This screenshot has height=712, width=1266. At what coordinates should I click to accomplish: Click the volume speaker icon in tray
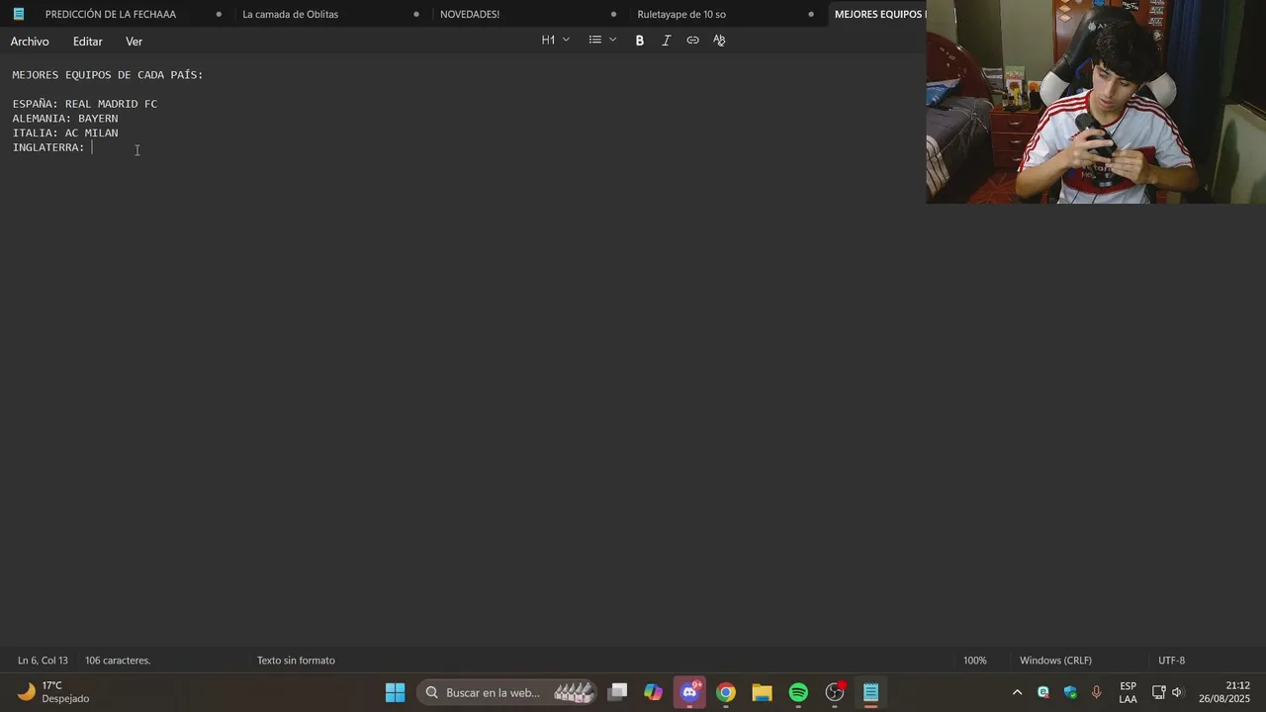click(1177, 692)
